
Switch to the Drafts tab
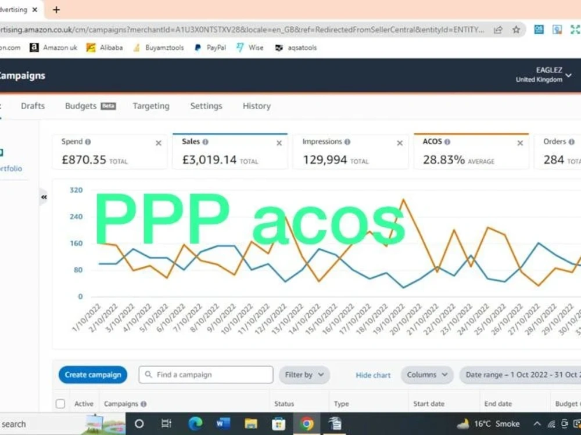click(x=33, y=106)
